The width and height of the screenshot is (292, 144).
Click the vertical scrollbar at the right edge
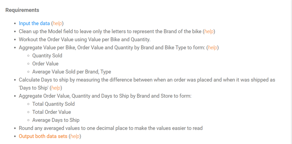pyautogui.click(x=291, y=72)
